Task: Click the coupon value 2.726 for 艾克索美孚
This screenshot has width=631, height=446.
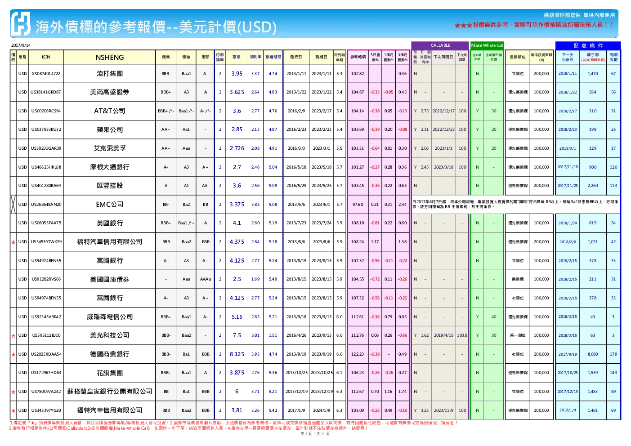Action: (x=237, y=148)
